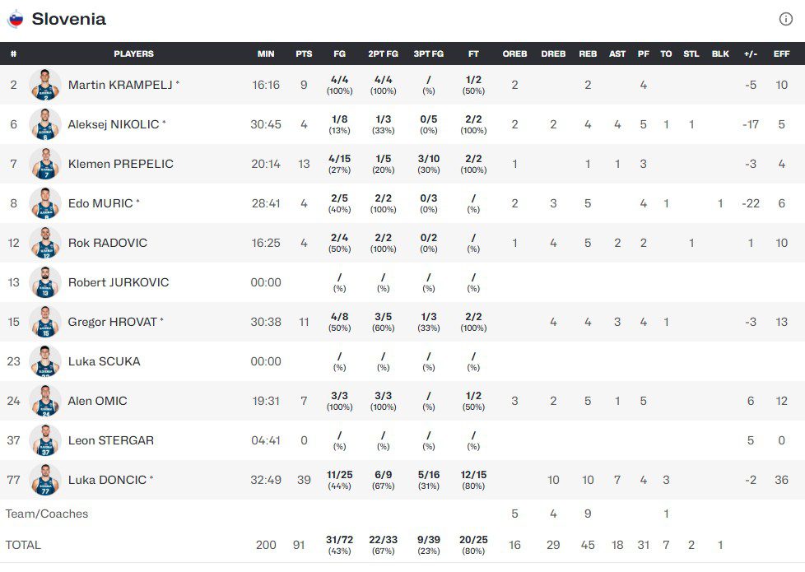Image resolution: width=805 pixels, height=572 pixels.
Task: Click the 3PT FG column header
Action: (429, 54)
